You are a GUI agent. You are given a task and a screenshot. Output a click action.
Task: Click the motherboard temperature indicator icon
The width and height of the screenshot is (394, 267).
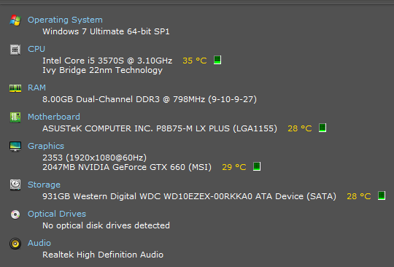click(x=322, y=128)
